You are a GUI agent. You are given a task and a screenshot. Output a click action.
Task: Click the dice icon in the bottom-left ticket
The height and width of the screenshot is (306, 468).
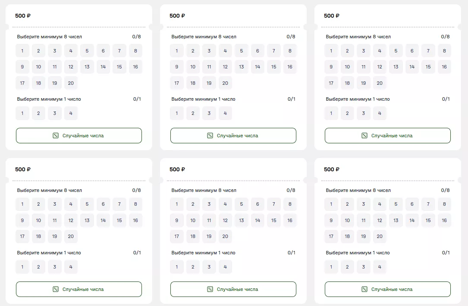coord(56,289)
